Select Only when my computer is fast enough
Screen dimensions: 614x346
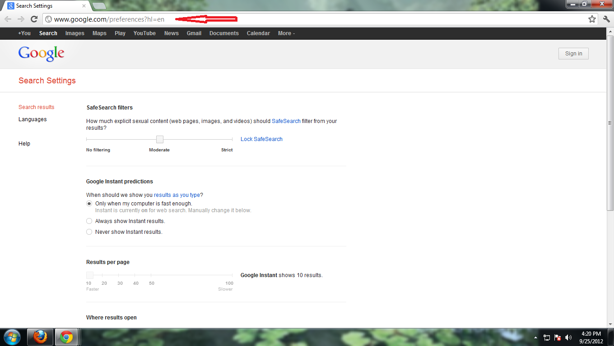click(x=89, y=204)
